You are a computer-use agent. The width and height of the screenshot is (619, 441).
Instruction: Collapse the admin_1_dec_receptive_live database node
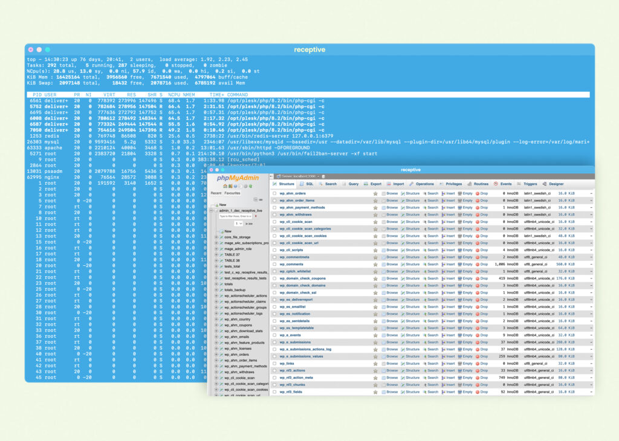click(x=212, y=211)
